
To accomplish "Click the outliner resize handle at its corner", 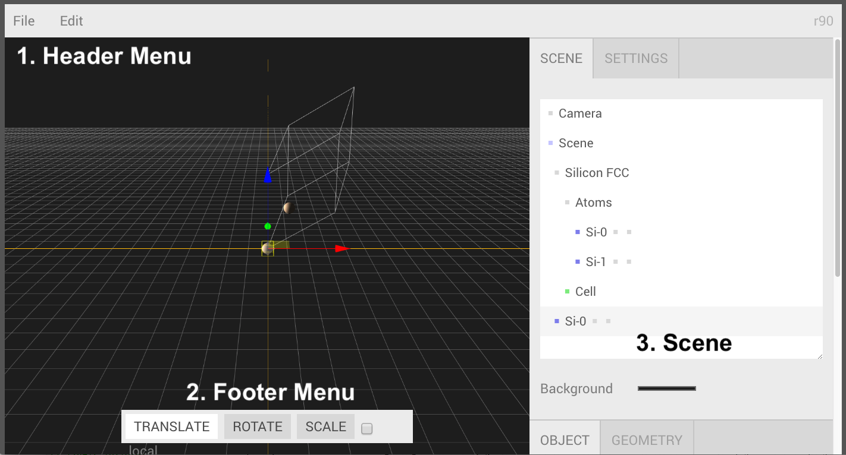I will pos(819,355).
